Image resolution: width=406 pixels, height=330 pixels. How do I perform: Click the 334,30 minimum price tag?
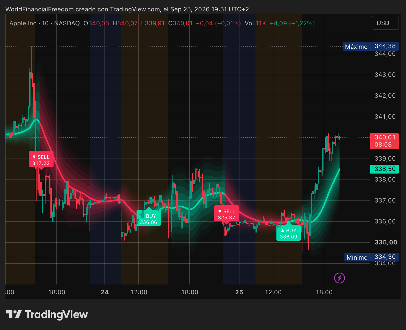click(x=385, y=257)
